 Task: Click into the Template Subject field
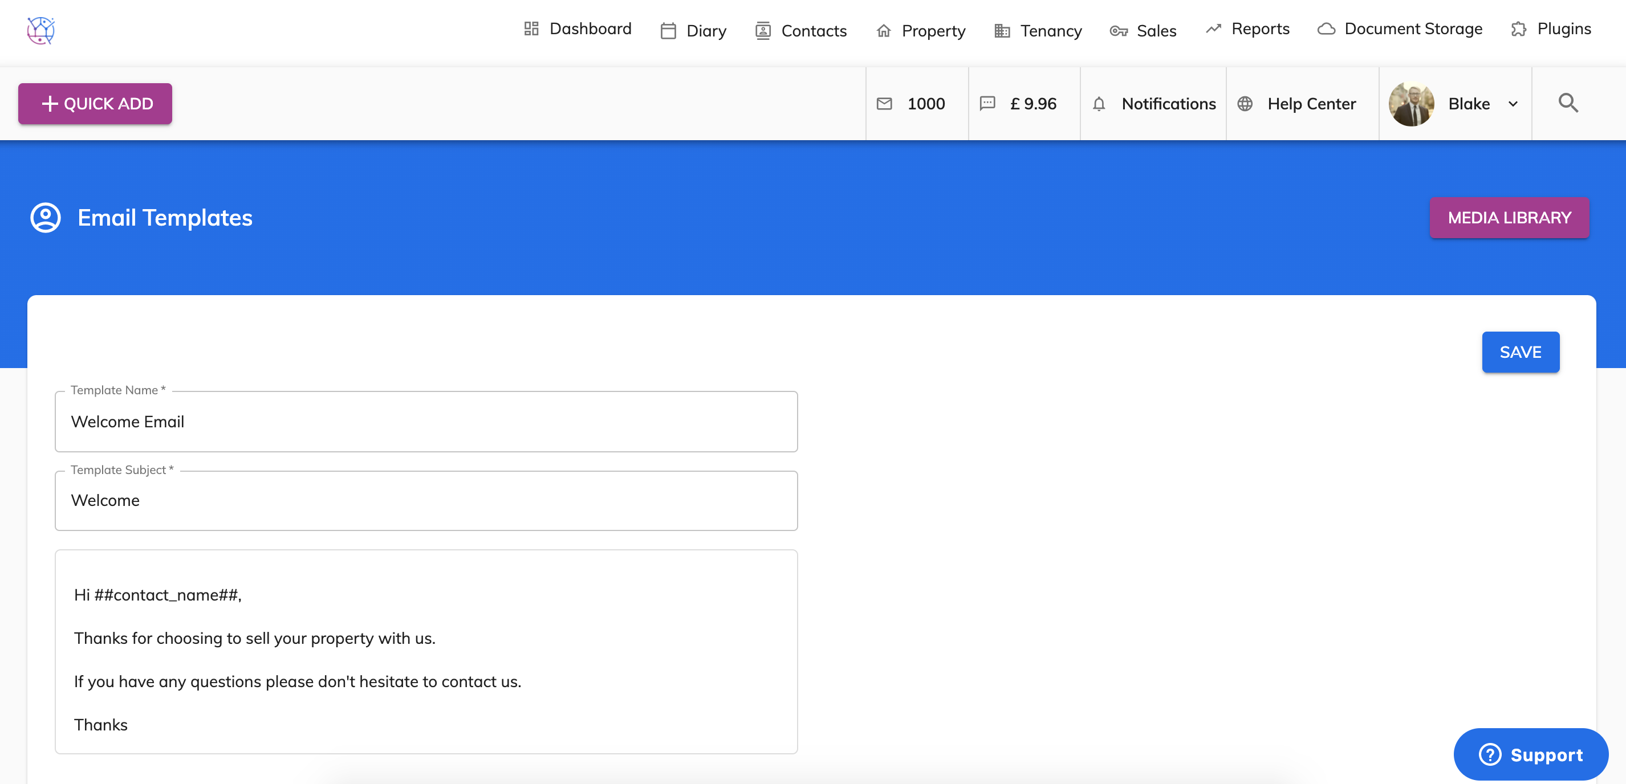pos(426,500)
